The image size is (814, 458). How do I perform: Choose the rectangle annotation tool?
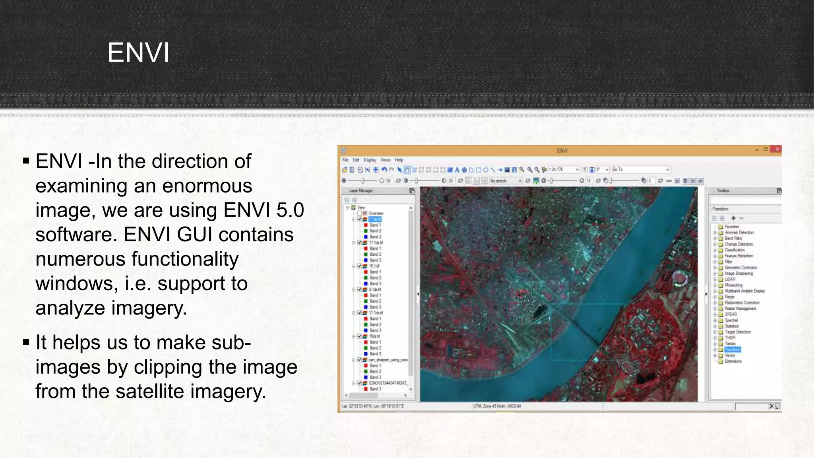pyautogui.click(x=479, y=170)
